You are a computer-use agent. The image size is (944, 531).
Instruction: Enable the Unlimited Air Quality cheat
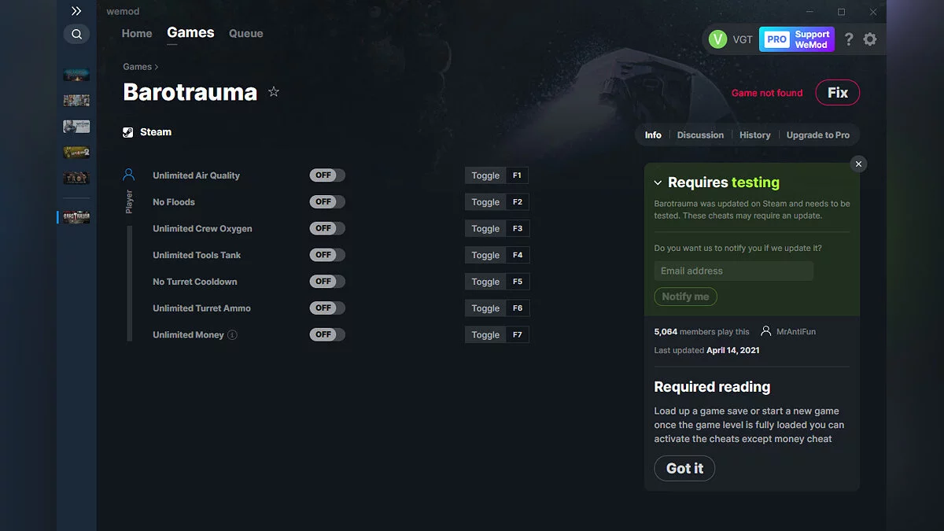[326, 175]
